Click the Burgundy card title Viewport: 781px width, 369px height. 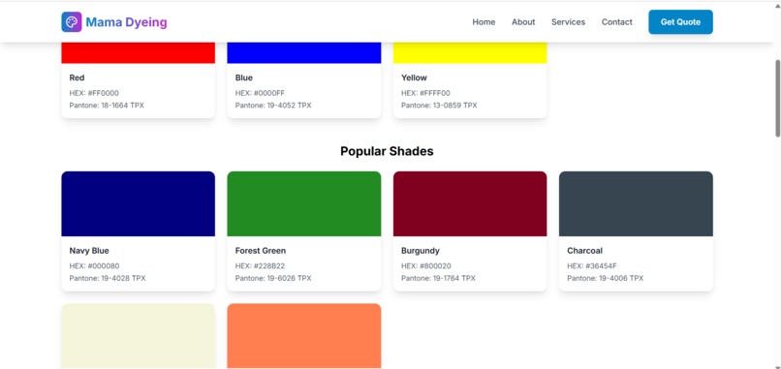point(421,251)
